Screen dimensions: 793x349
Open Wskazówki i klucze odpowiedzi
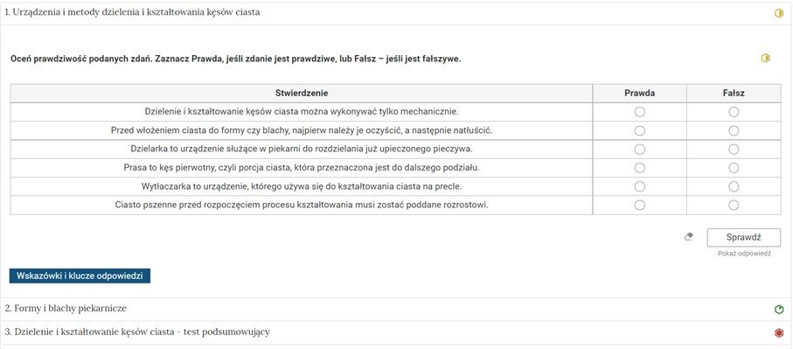click(x=80, y=276)
